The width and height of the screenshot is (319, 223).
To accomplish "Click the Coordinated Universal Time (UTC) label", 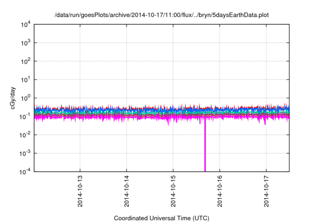I will pyautogui.click(x=161, y=218).
